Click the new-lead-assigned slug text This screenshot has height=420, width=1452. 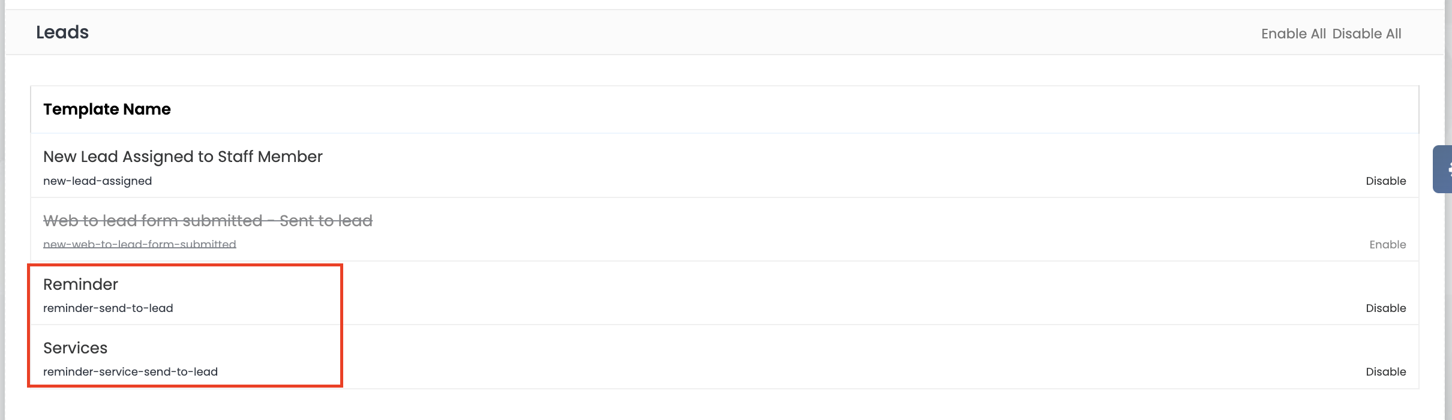pyautogui.click(x=97, y=181)
